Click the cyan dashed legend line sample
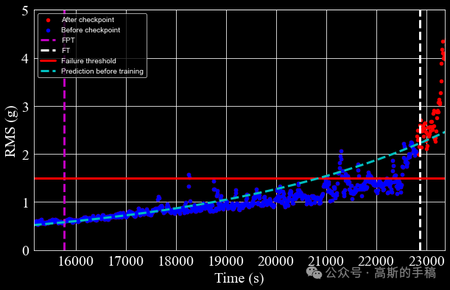This screenshot has width=450, height=290. tap(48, 71)
